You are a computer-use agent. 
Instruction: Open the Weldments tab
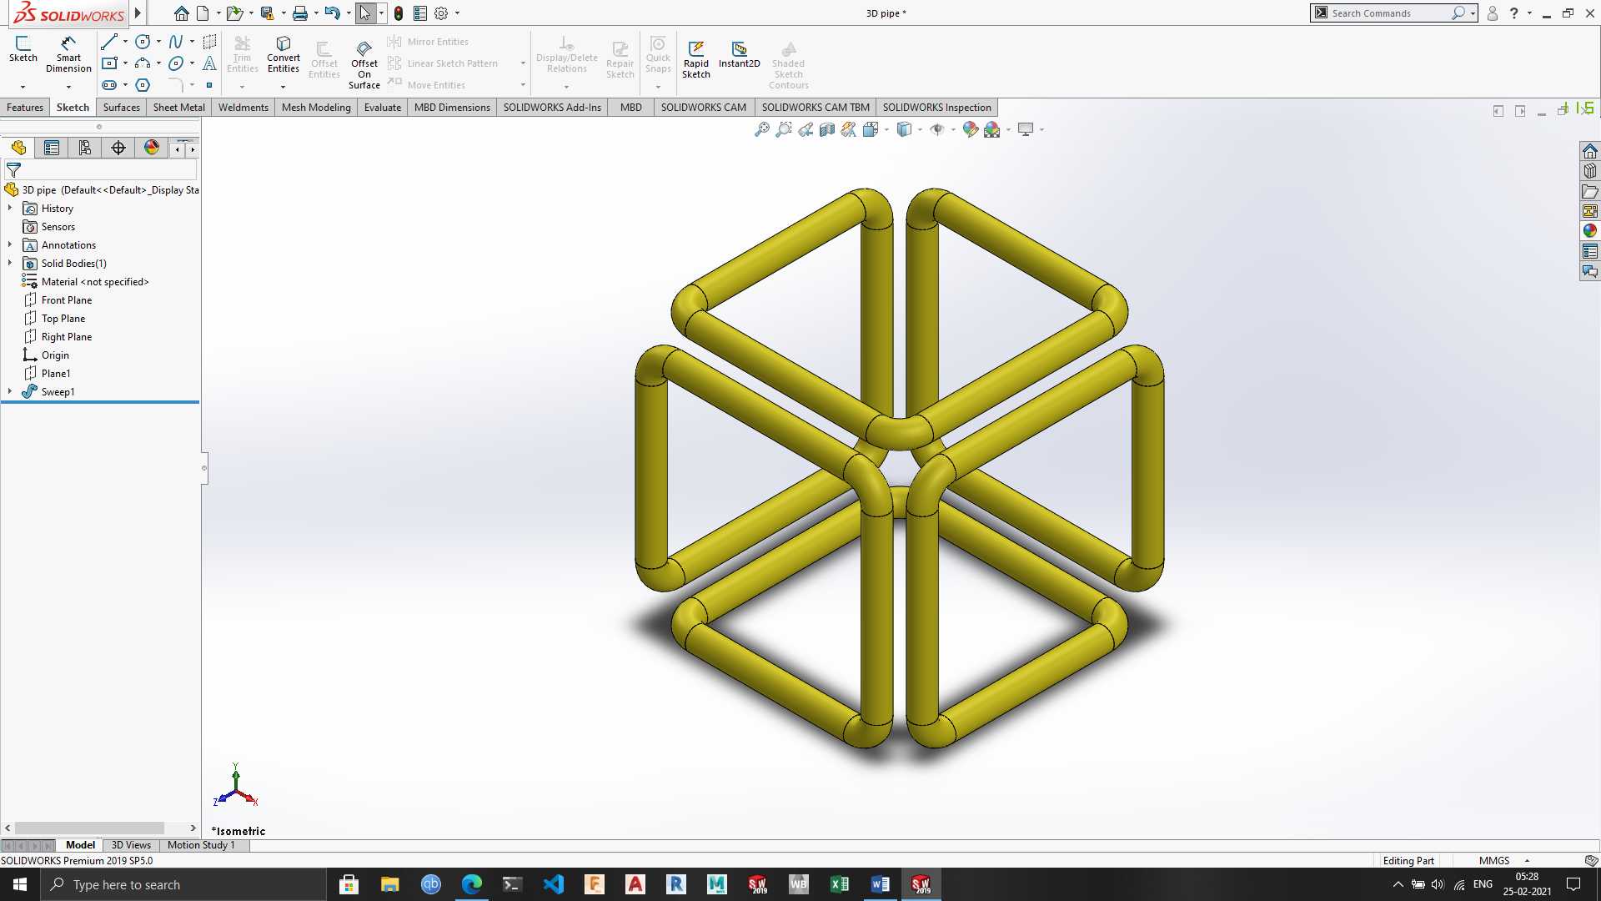tap(243, 108)
